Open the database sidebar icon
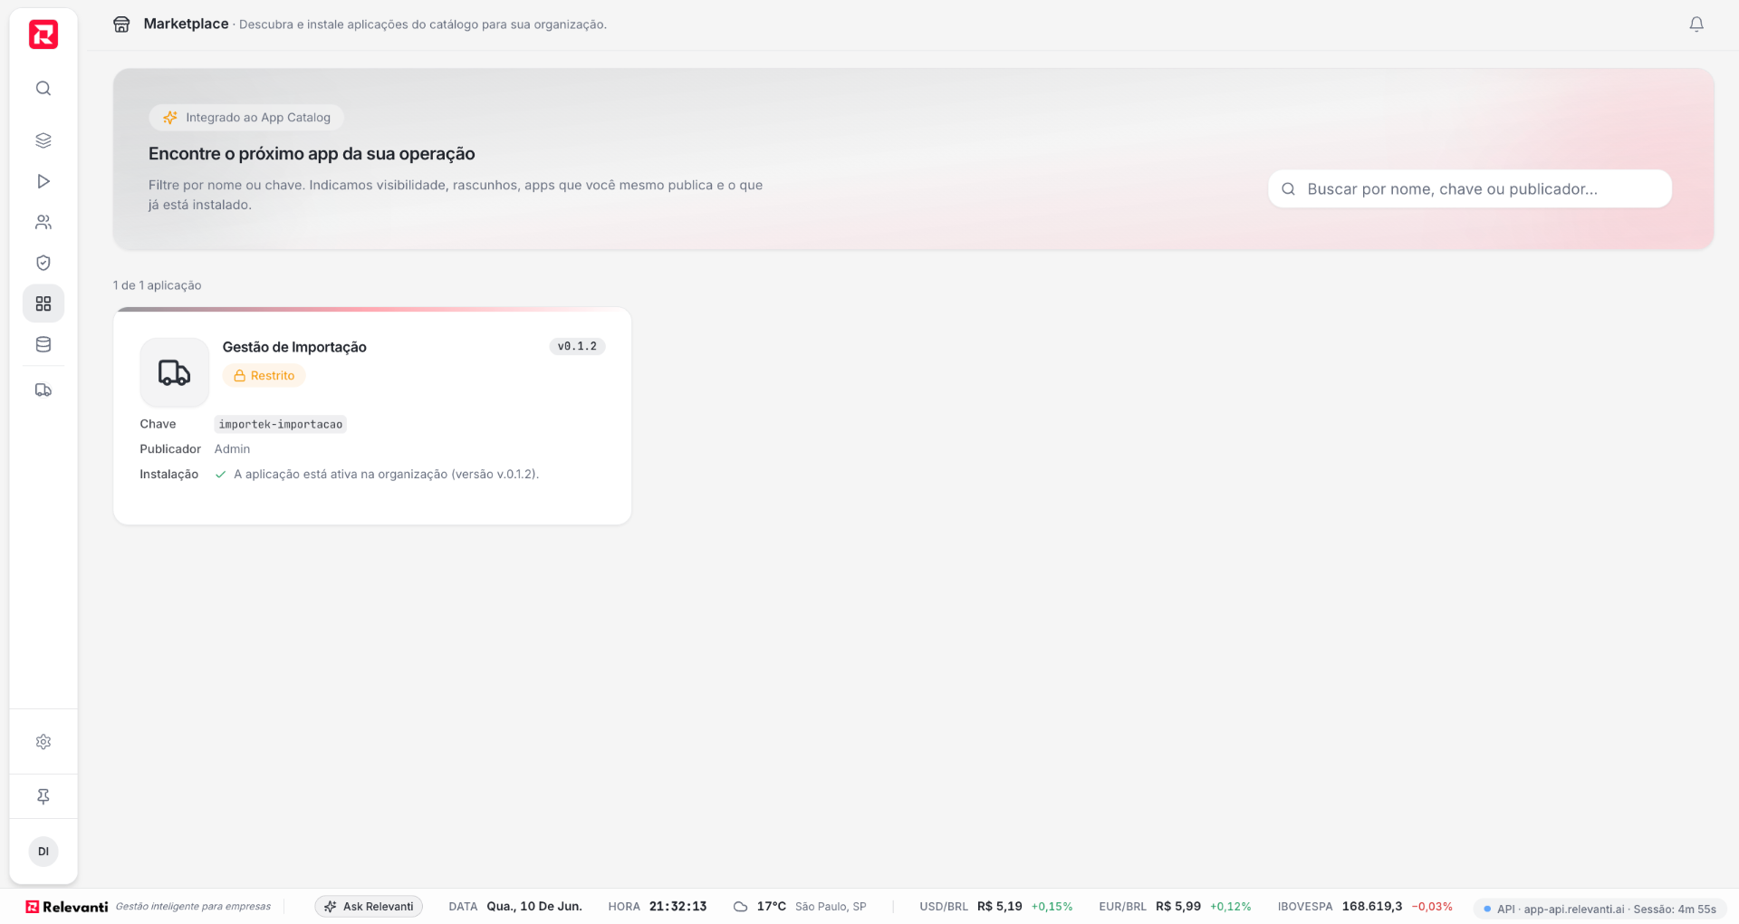The width and height of the screenshot is (1739, 924). tap(43, 344)
